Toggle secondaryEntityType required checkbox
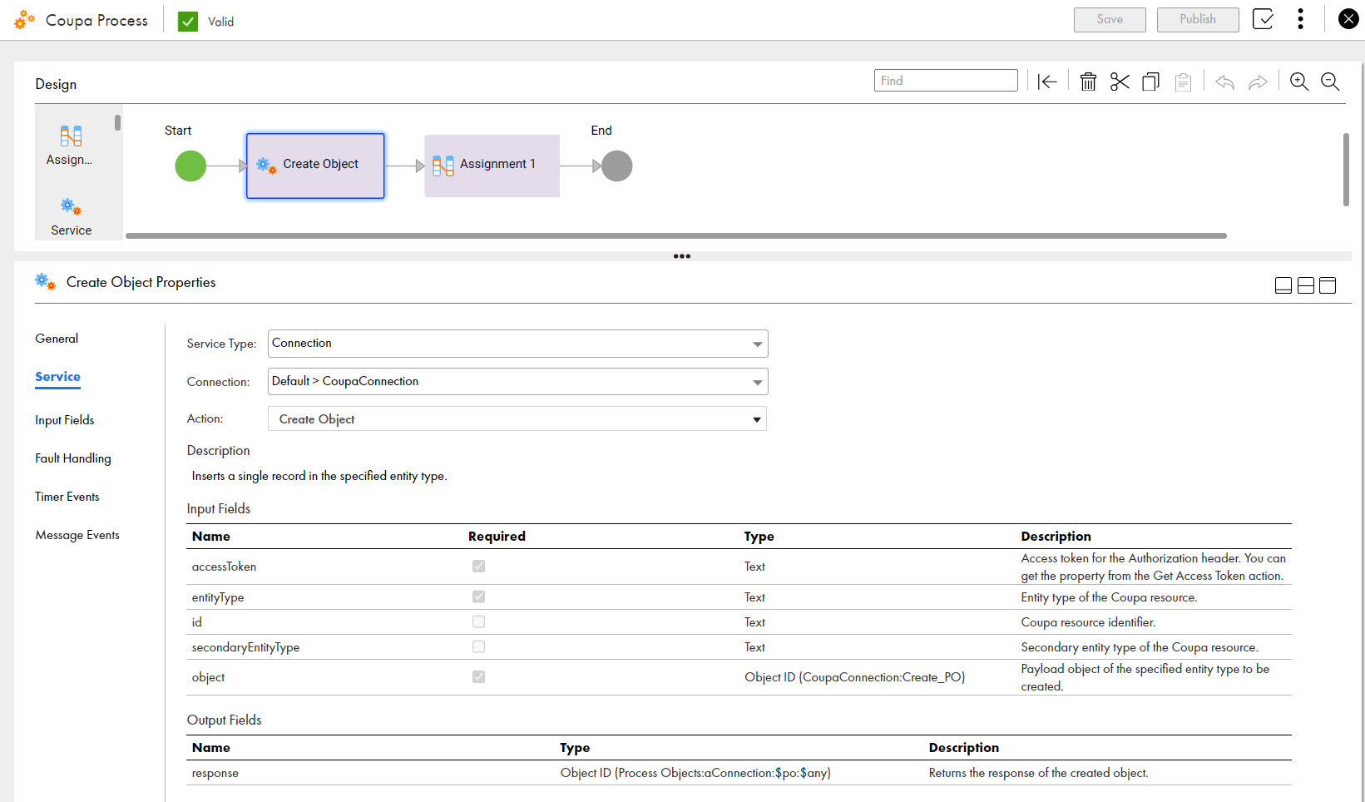 coord(478,646)
